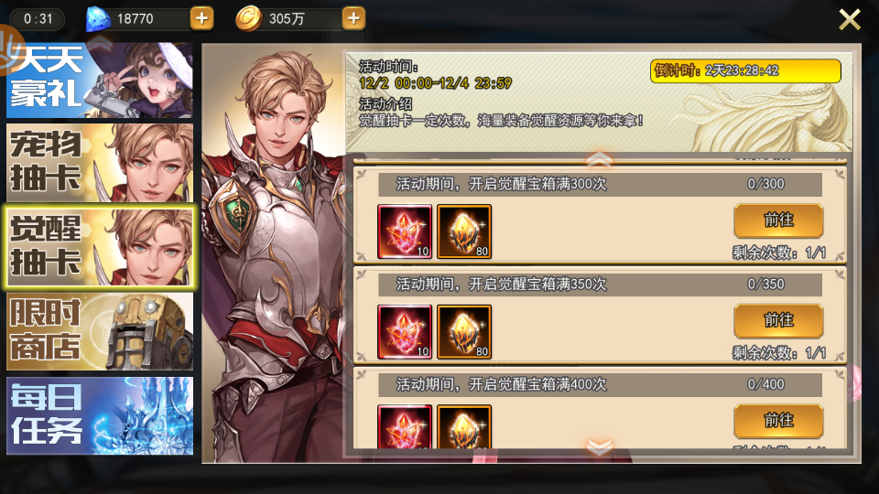Tap the plus next to the 18770 diamonds
The height and width of the screenshot is (494, 879).
pos(201,18)
